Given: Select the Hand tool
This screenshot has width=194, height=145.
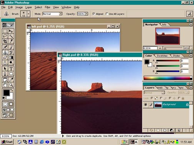Looking at the screenshot, I should (5, 85).
